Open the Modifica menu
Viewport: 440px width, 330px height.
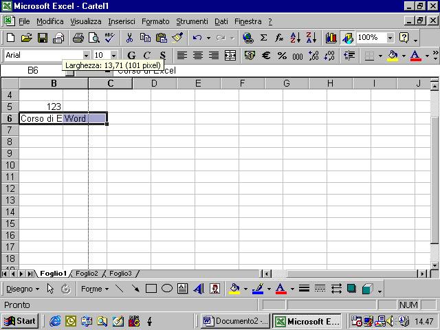pyautogui.click(x=50, y=21)
